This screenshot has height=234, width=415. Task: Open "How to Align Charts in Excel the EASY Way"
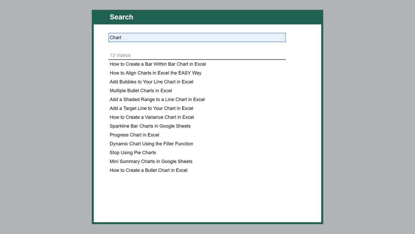(x=155, y=73)
